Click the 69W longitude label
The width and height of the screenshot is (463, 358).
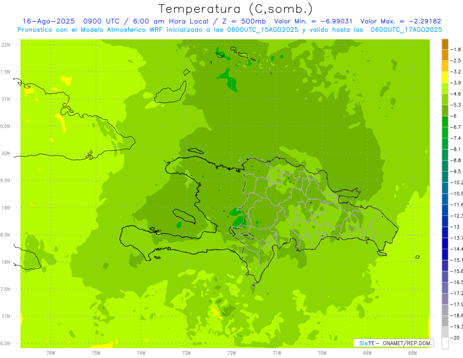tap(367, 353)
